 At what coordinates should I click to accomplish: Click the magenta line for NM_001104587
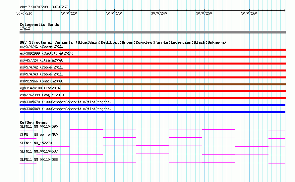152,154
